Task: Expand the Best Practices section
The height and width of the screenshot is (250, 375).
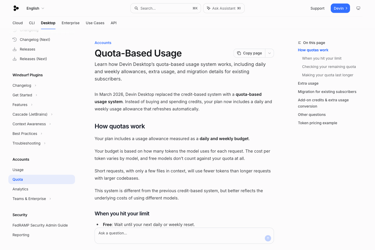Action: pyautogui.click(x=41, y=134)
